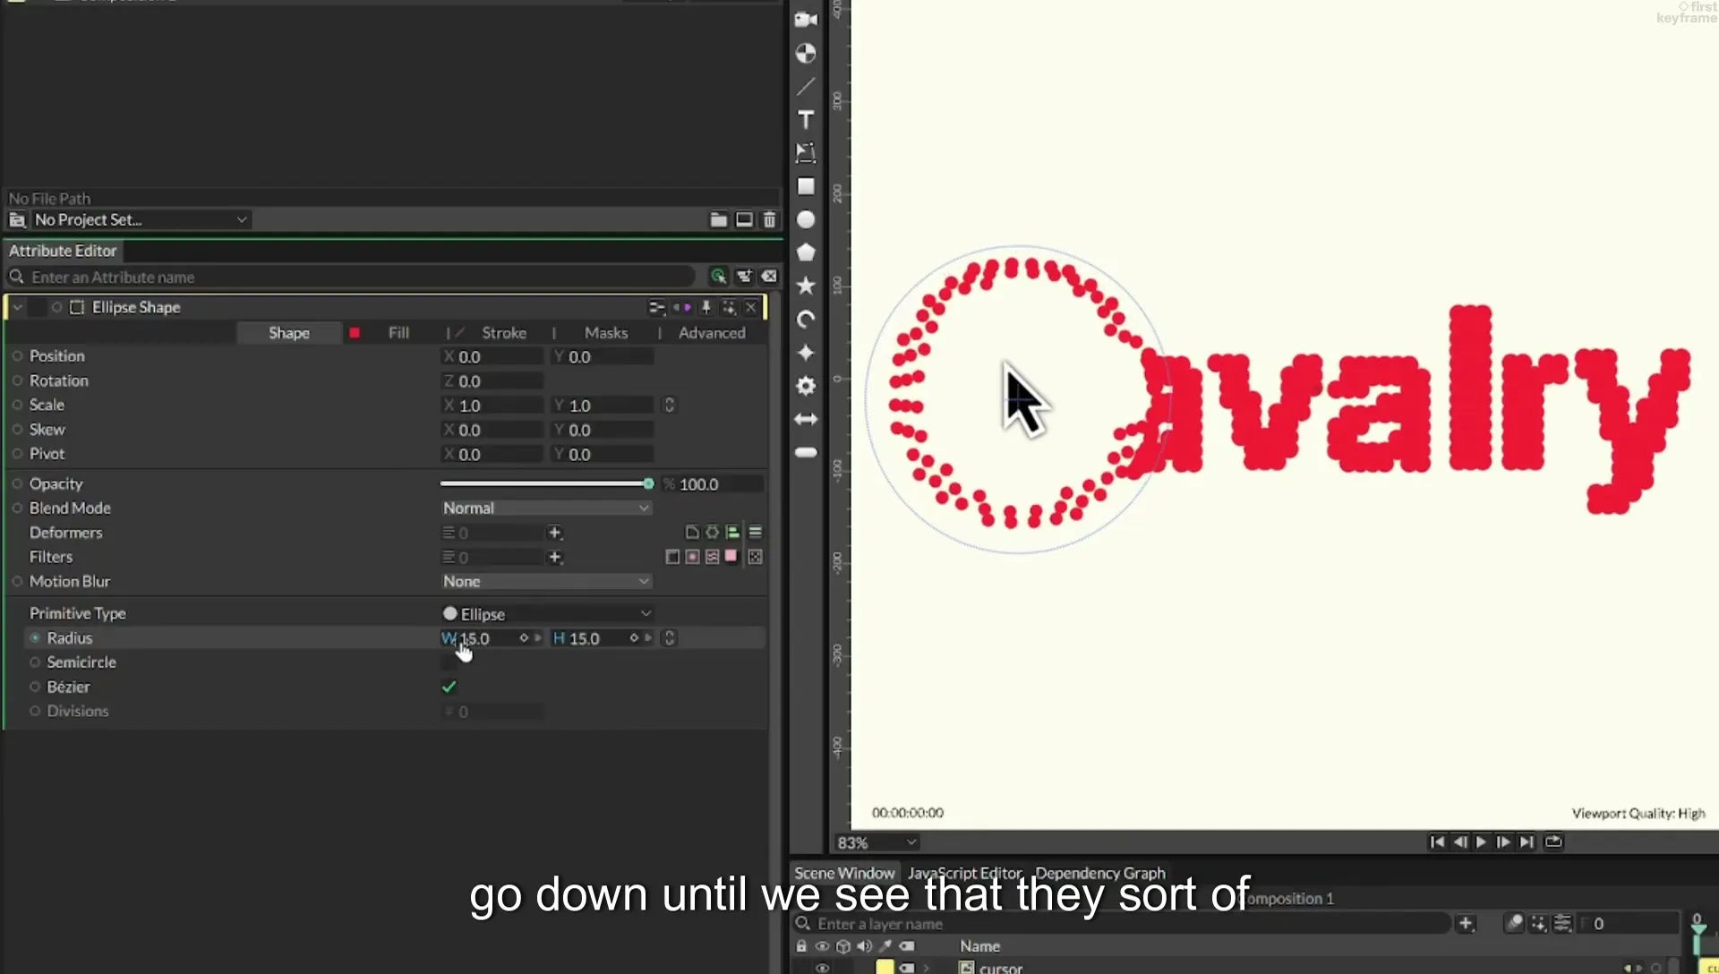This screenshot has width=1719, height=974.
Task: Toggle the Semicircle checkbox
Action: pyautogui.click(x=449, y=662)
